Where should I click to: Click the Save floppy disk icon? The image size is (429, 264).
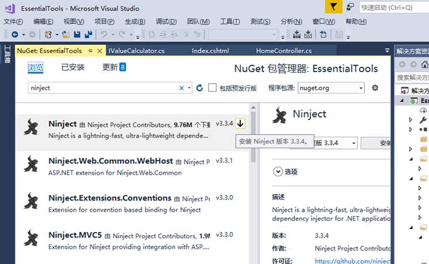point(77,34)
